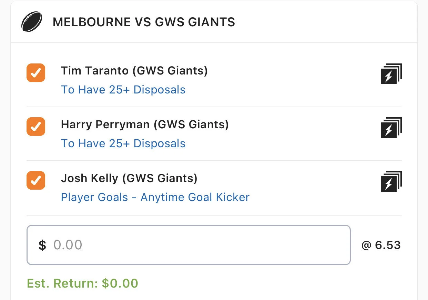
Task: Click the dollar sign in the stake field
Action: pyautogui.click(x=42, y=245)
